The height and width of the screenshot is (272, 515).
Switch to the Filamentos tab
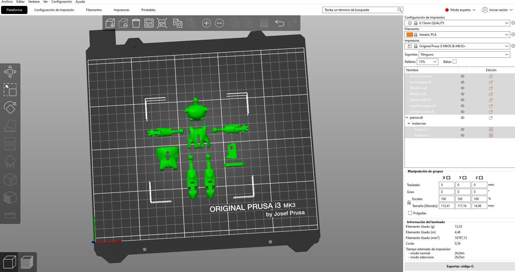tap(94, 10)
